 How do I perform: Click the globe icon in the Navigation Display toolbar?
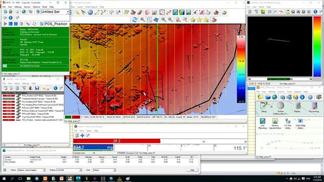(x=90, y=12)
